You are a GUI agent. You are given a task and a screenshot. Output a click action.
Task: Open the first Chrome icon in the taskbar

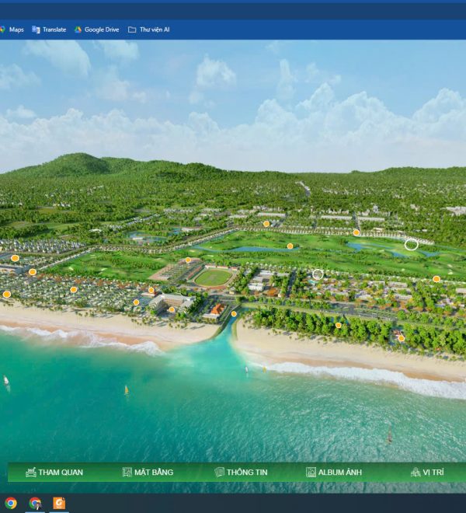pyautogui.click(x=10, y=503)
